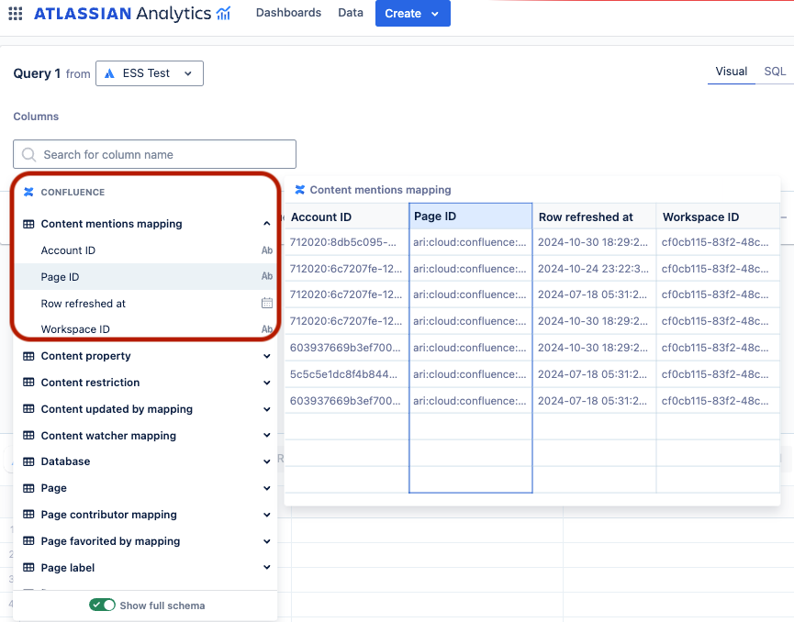Select the Workspace ID column in the list
This screenshot has width=794, height=622.
(x=146, y=329)
